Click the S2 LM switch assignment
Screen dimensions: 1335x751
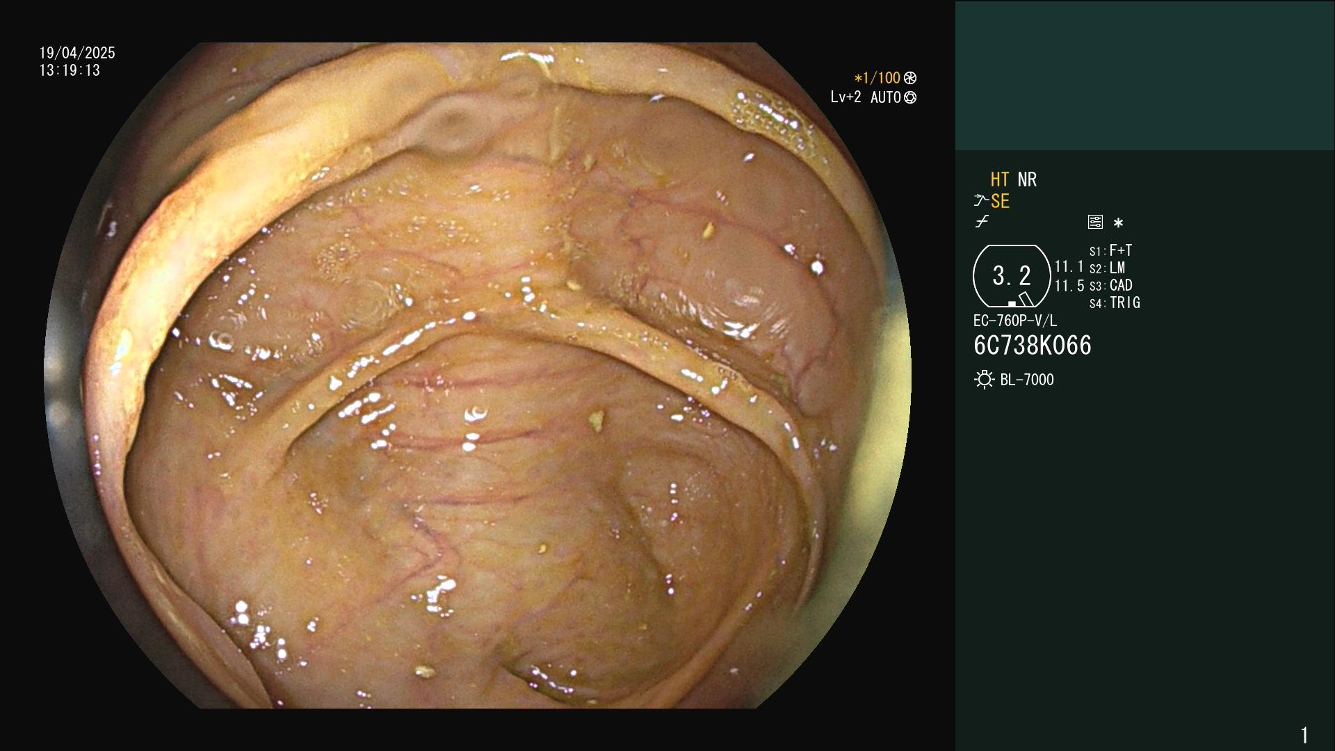(1108, 268)
